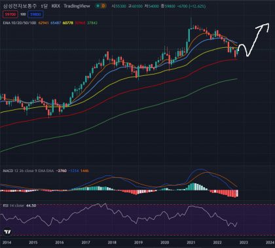Select the MACD 12 26 close indicator legend
Image resolution: width=275 pixels, height=248 pixels.
(28, 171)
